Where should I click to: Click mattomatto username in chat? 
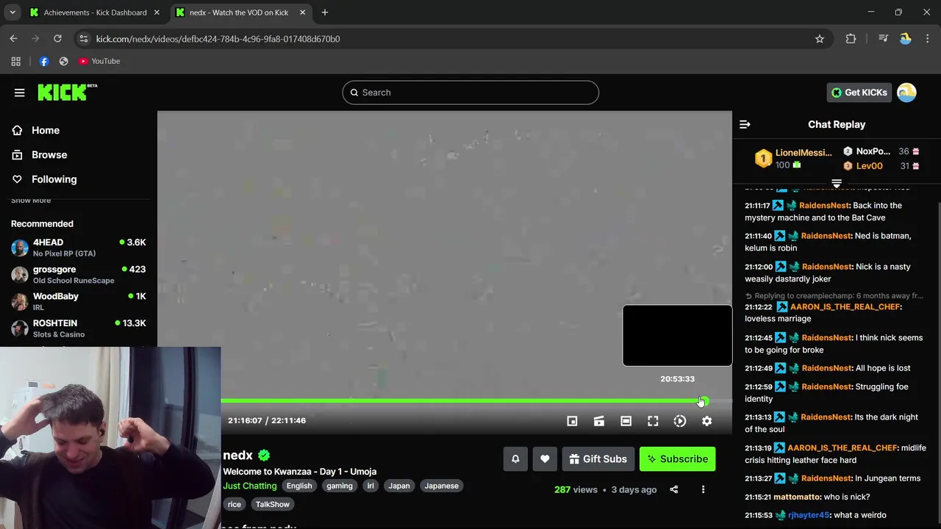point(796,497)
